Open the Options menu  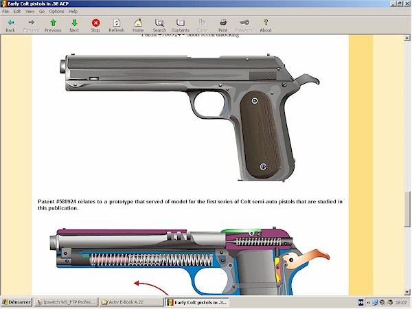(56, 11)
